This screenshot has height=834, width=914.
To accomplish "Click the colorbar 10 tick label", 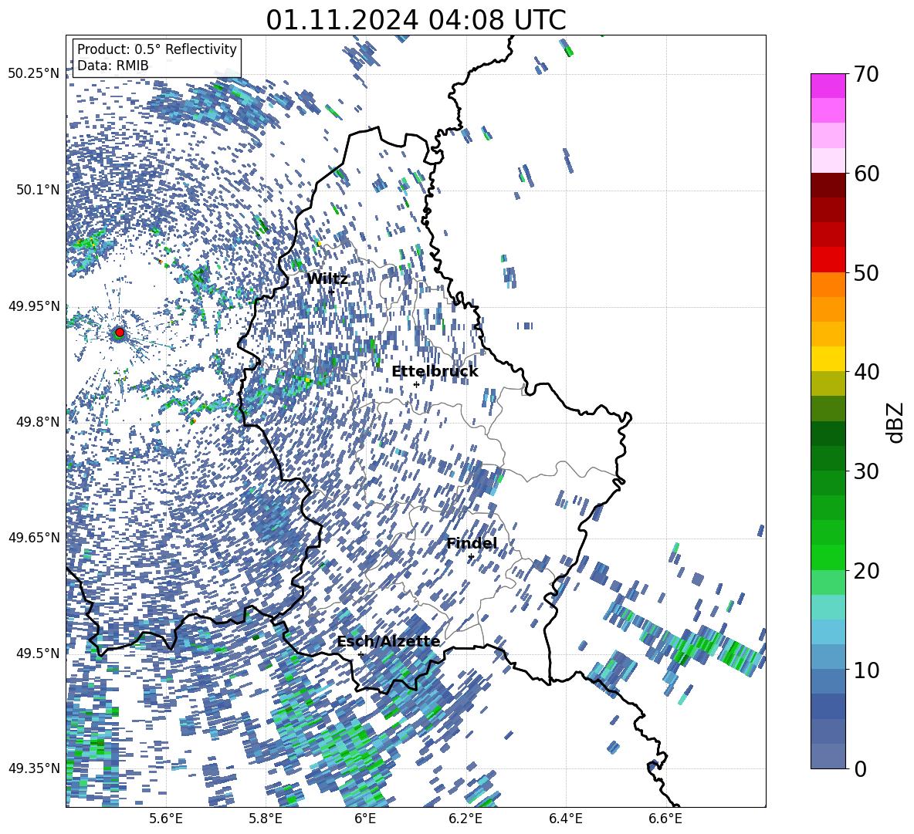I will [x=866, y=670].
